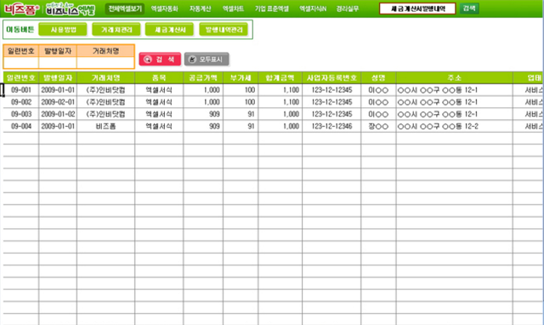Select total amount 1,000 in row 09-003
The width and height of the screenshot is (544, 325).
coord(280,114)
